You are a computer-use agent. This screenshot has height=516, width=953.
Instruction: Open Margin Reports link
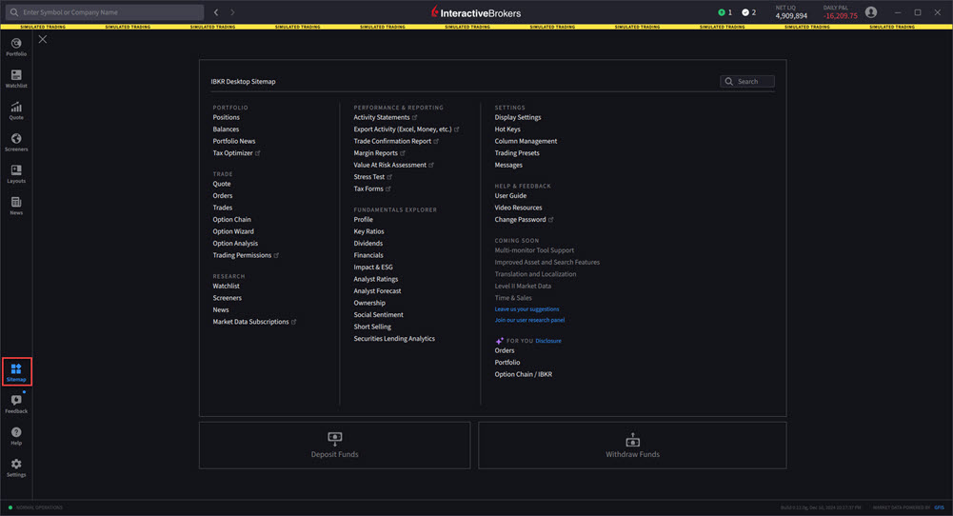click(x=379, y=153)
